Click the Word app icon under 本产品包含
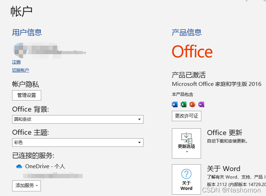 (x=175, y=104)
